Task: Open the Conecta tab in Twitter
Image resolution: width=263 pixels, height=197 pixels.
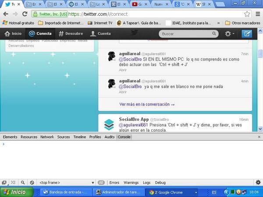Action: [x=40, y=34]
